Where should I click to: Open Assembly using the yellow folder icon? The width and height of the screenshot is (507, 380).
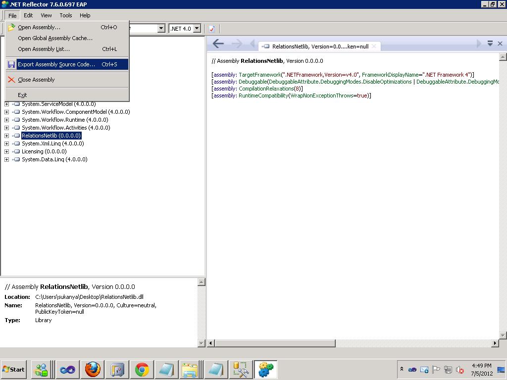coord(11,27)
